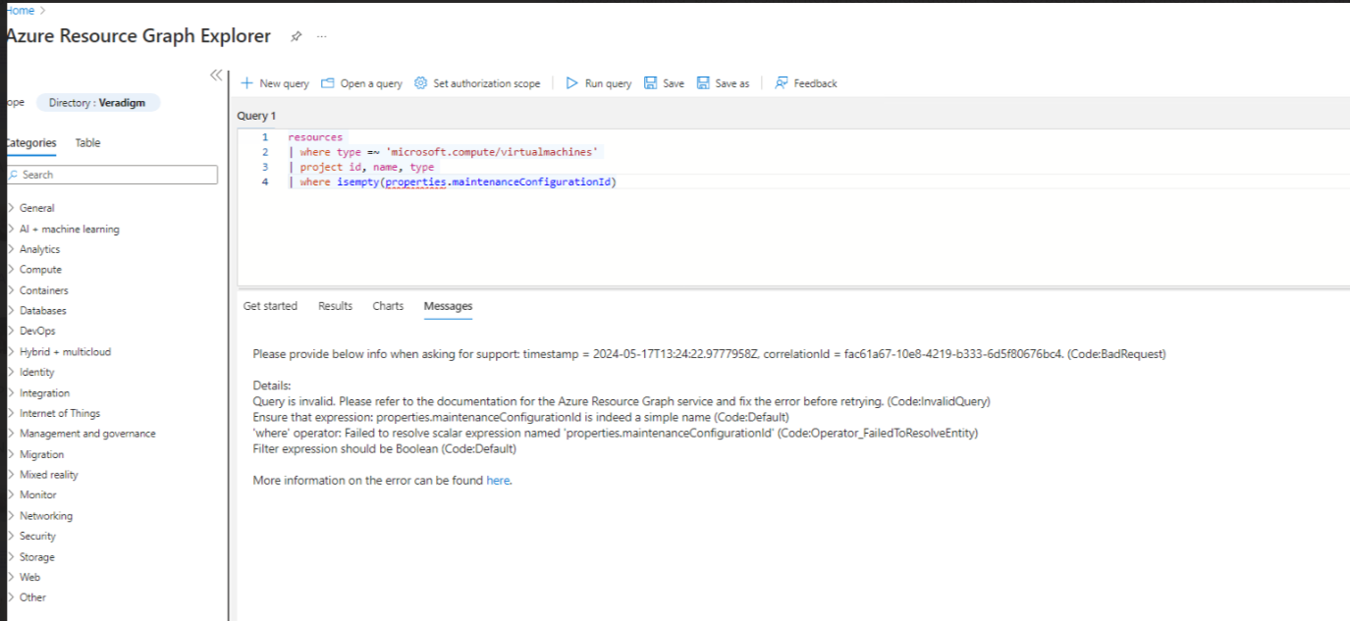
Task: Click the New query plus icon
Action: [246, 83]
